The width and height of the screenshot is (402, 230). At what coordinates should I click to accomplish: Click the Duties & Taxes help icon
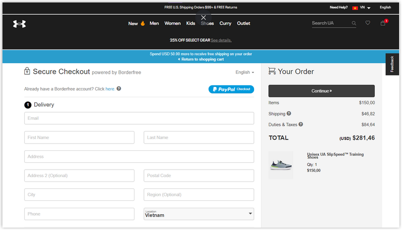301,124
